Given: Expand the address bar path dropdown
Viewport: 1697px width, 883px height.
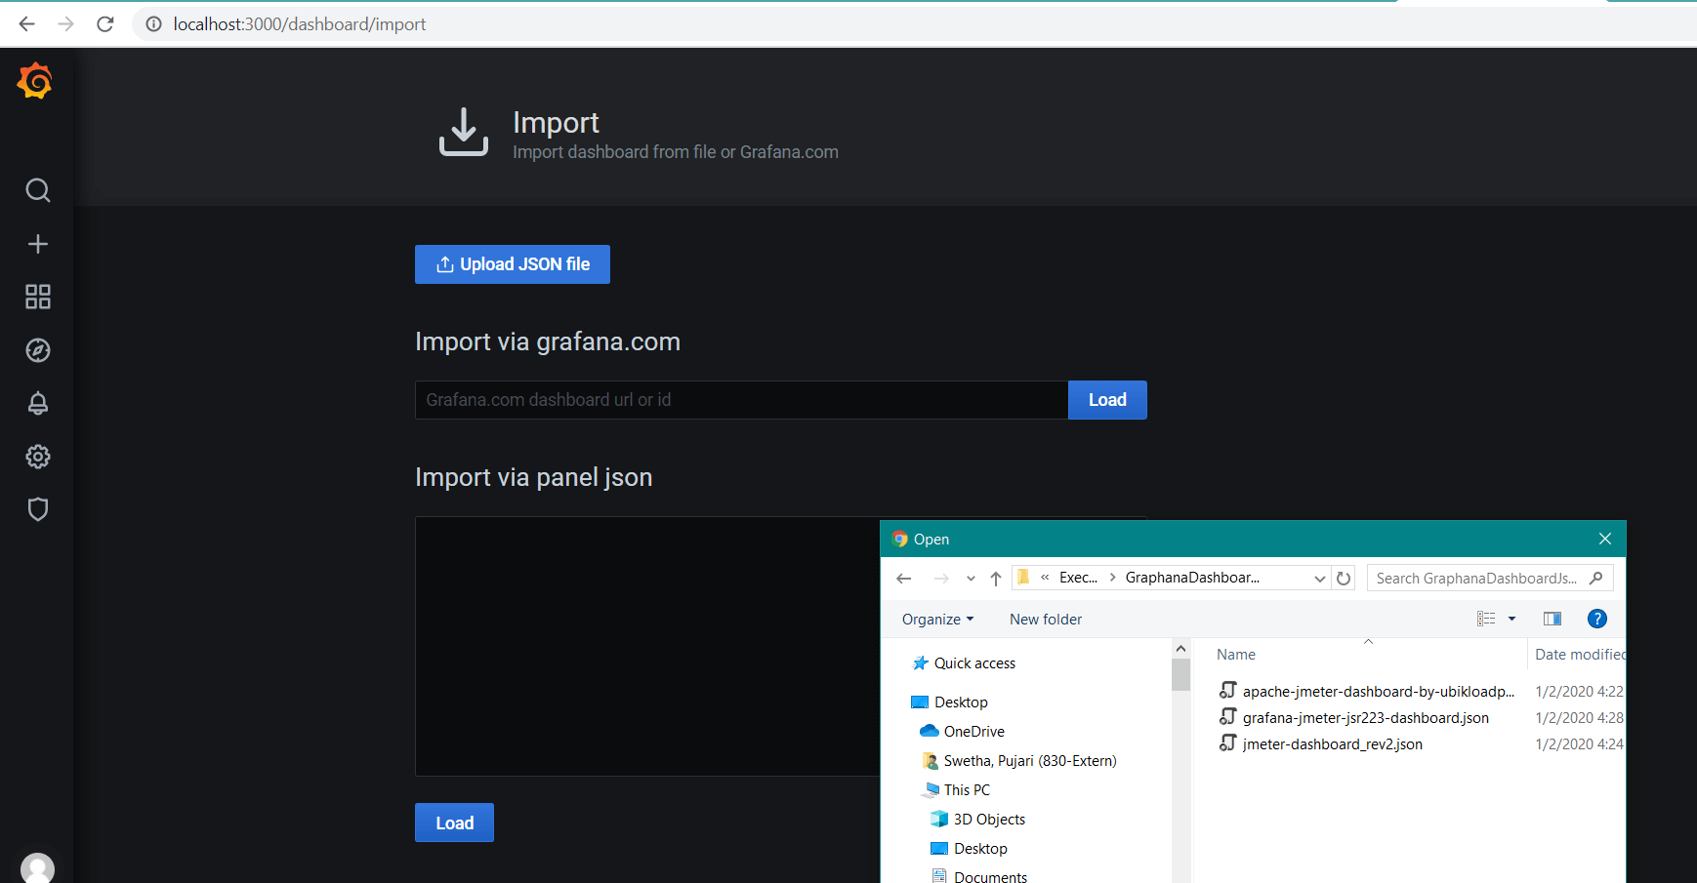Looking at the screenshot, I should pyautogui.click(x=1319, y=579).
